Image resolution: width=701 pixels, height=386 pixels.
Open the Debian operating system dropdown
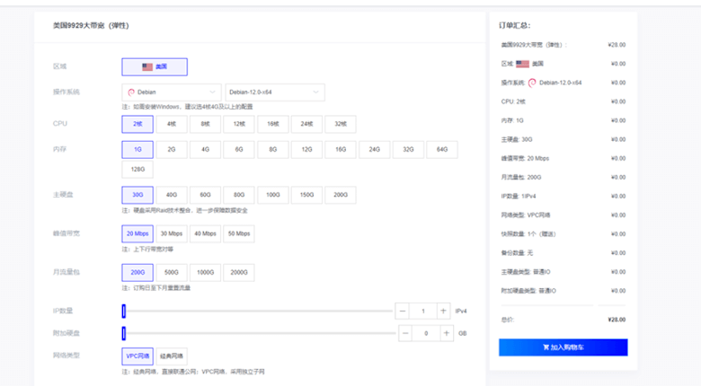point(171,92)
